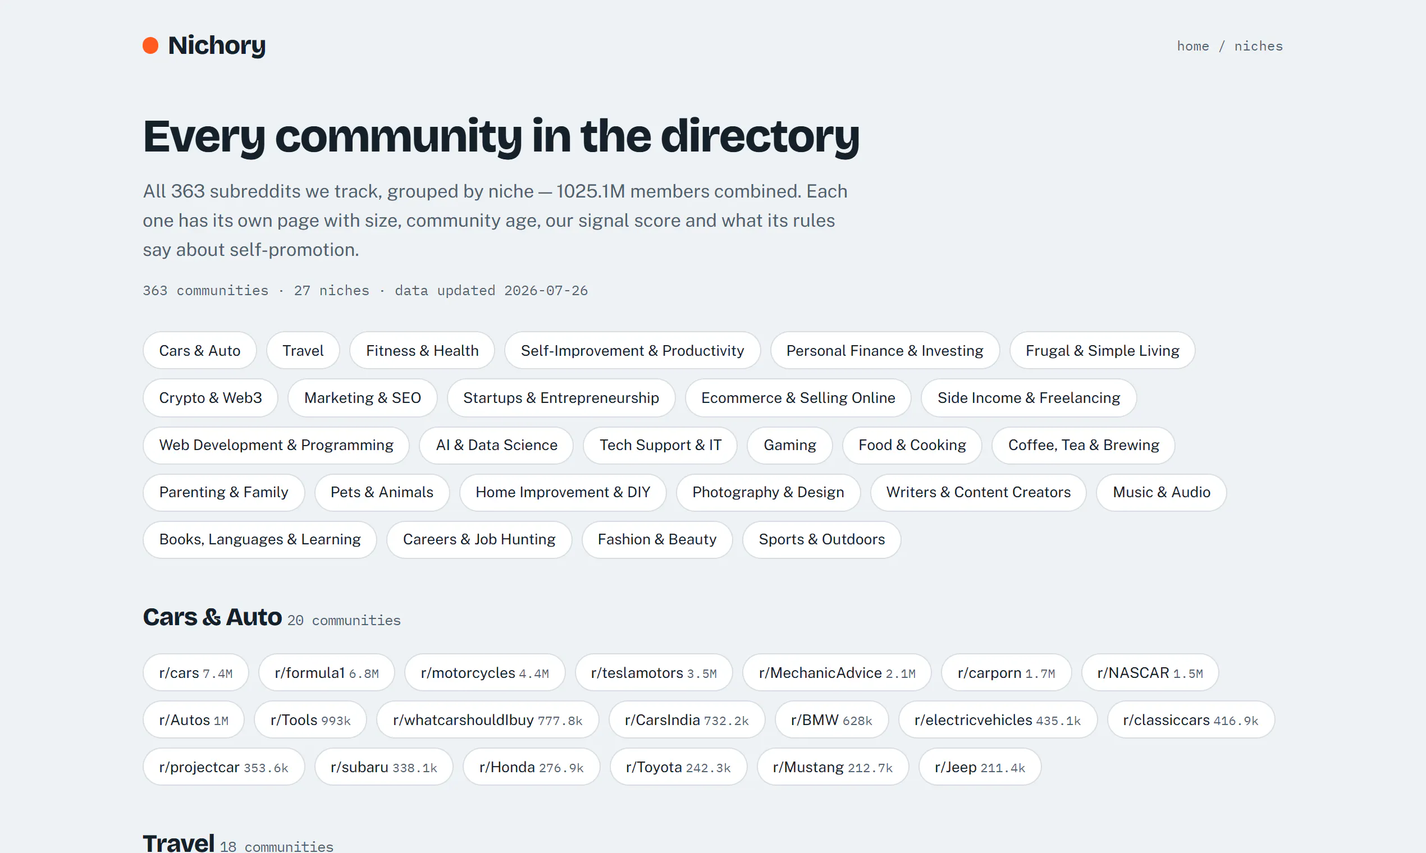1426x853 pixels.
Task: Open Fashion & Beauty niche
Action: 657,539
